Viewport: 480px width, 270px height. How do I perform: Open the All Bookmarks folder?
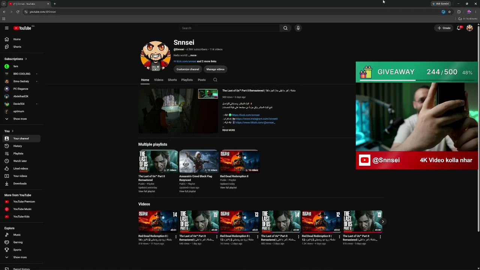pyautogui.click(x=468, y=19)
